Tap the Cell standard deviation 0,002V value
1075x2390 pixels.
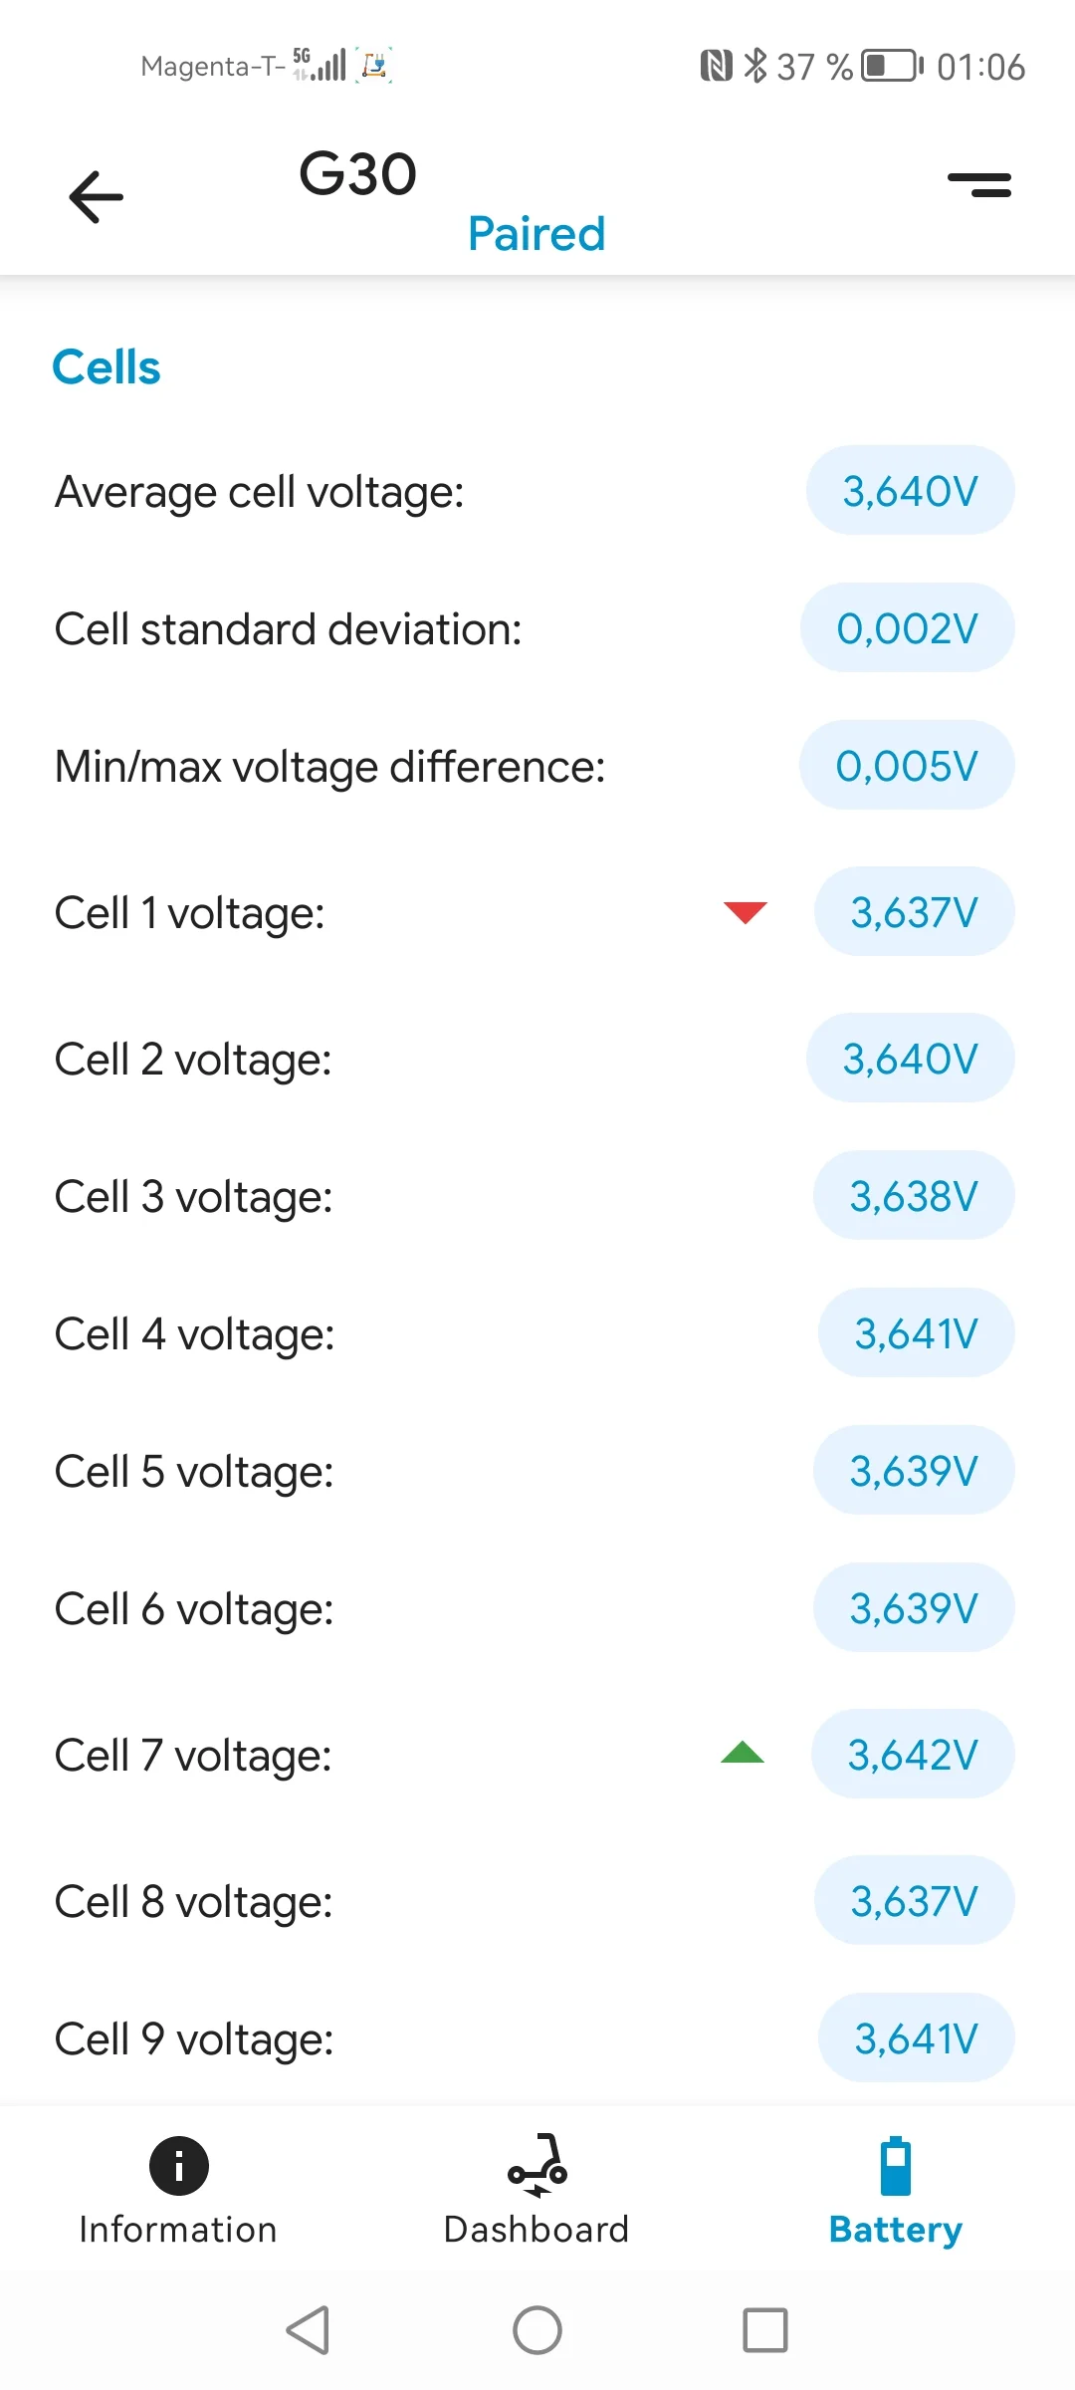tap(907, 628)
